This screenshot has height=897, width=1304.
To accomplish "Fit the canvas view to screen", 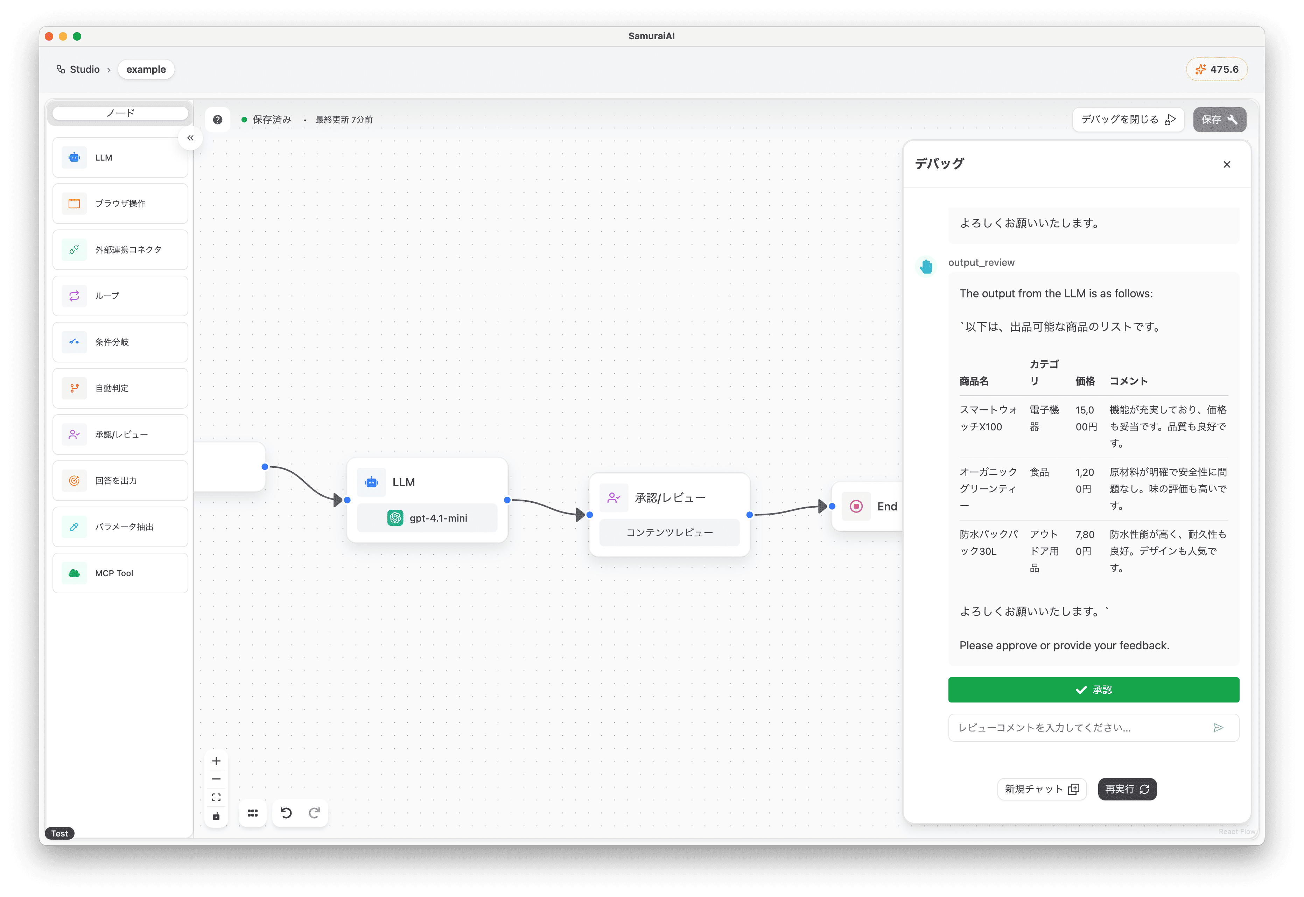I will tap(216, 798).
